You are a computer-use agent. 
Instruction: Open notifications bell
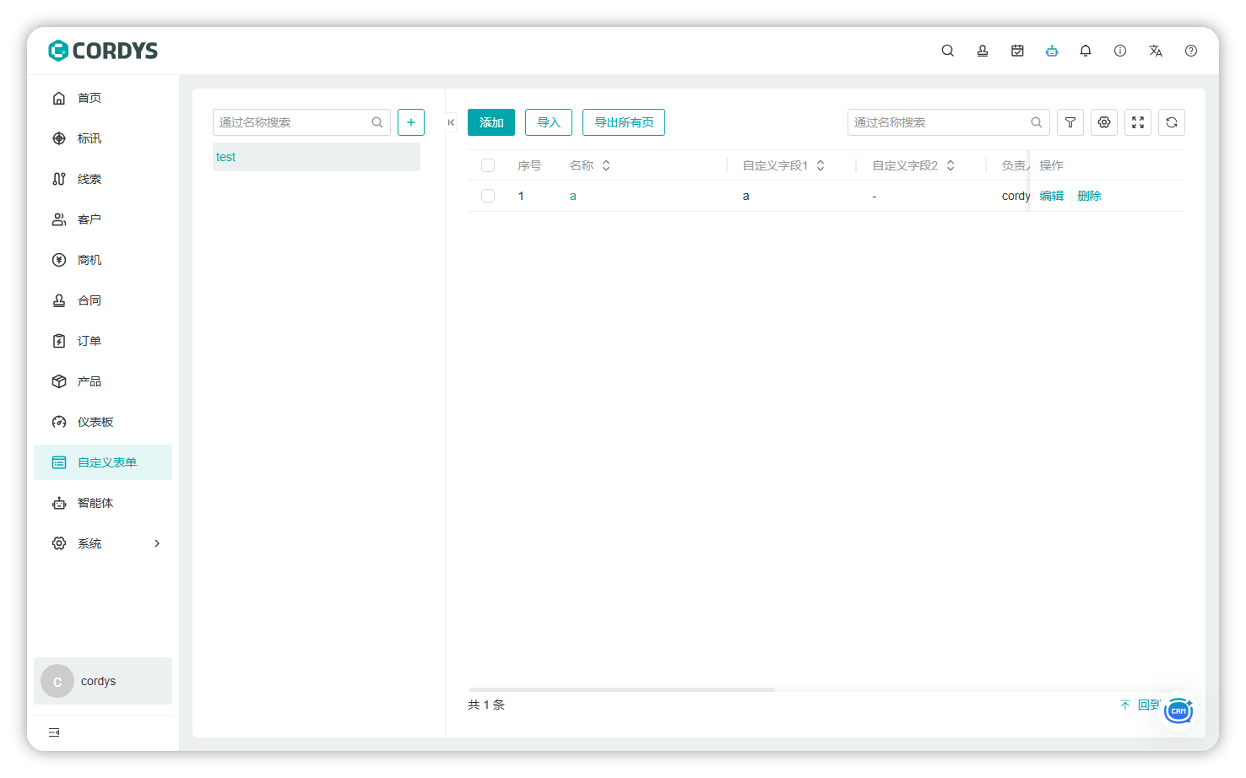(1086, 51)
